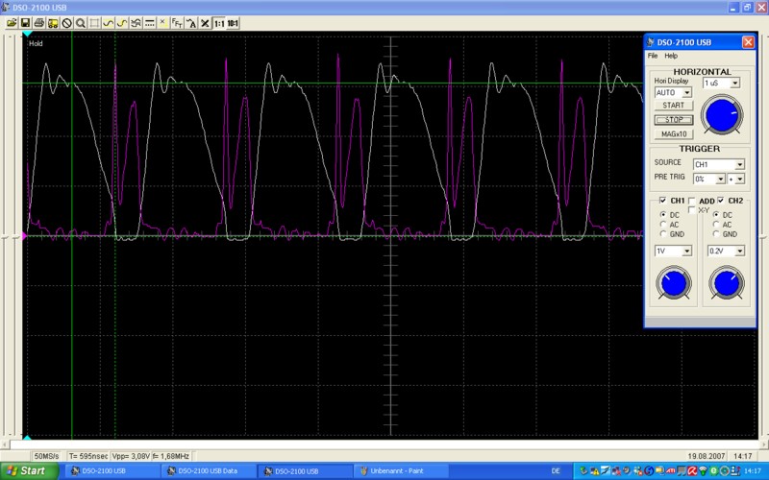Switch to third DSO-2100 USB taskbar button
The height and width of the screenshot is (480, 769).
(304, 471)
